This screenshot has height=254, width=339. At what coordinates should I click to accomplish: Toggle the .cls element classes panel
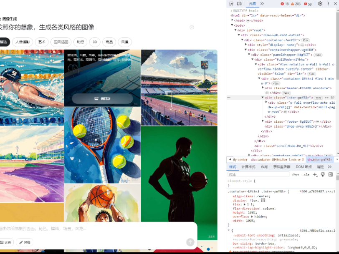[x=306, y=174]
